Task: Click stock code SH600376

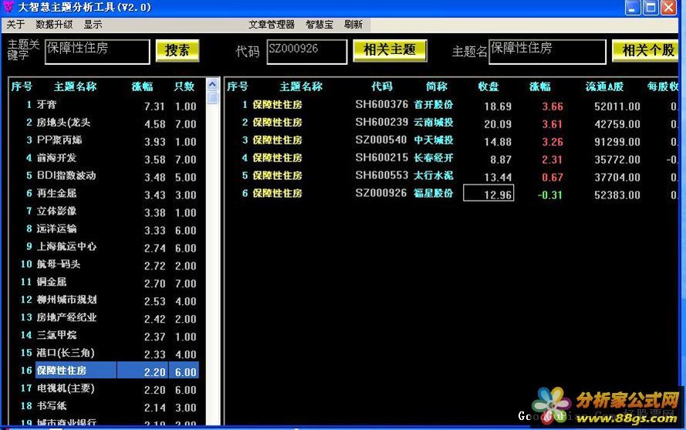Action: point(381,105)
